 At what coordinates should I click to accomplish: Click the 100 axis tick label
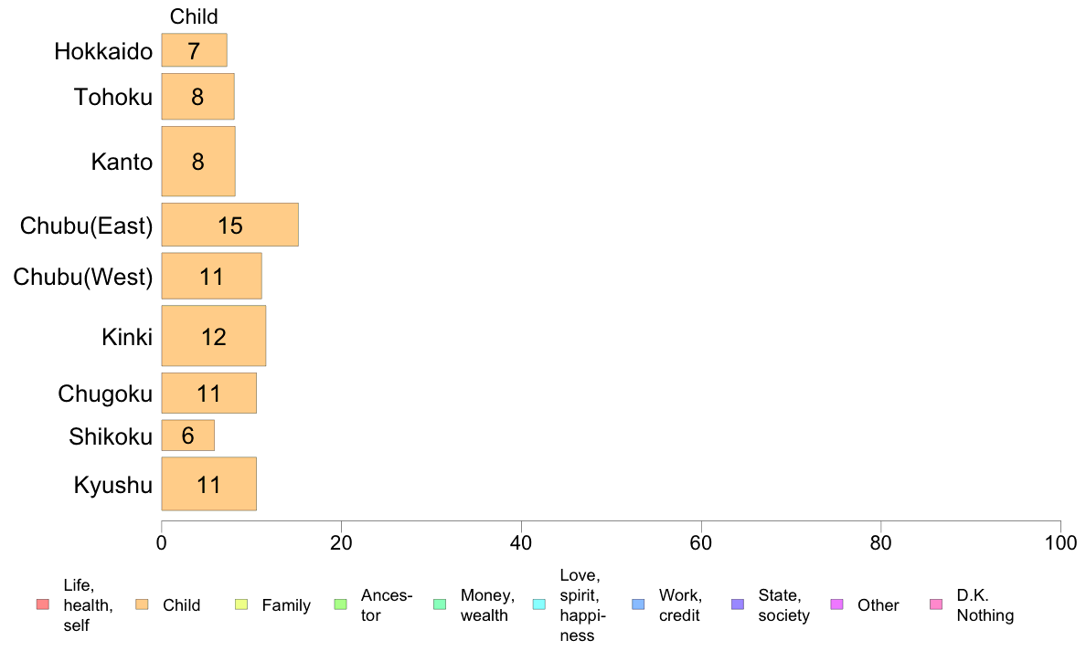click(1060, 542)
